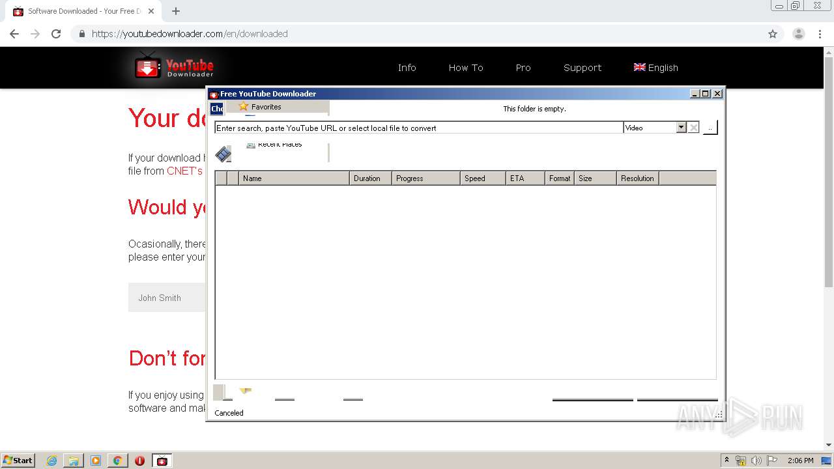Click the Speed column header
Viewport: 834px width, 469px height.
pos(483,178)
